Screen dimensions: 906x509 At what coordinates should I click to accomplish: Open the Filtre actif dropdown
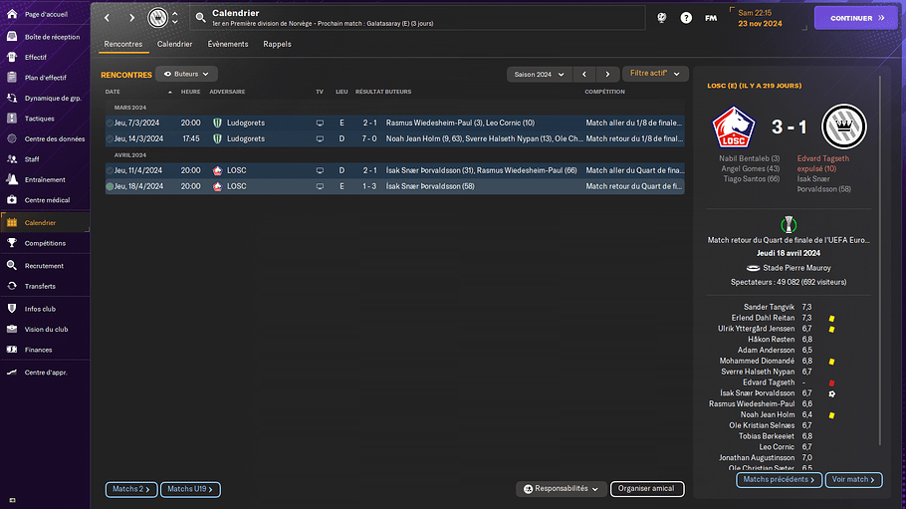(655, 74)
